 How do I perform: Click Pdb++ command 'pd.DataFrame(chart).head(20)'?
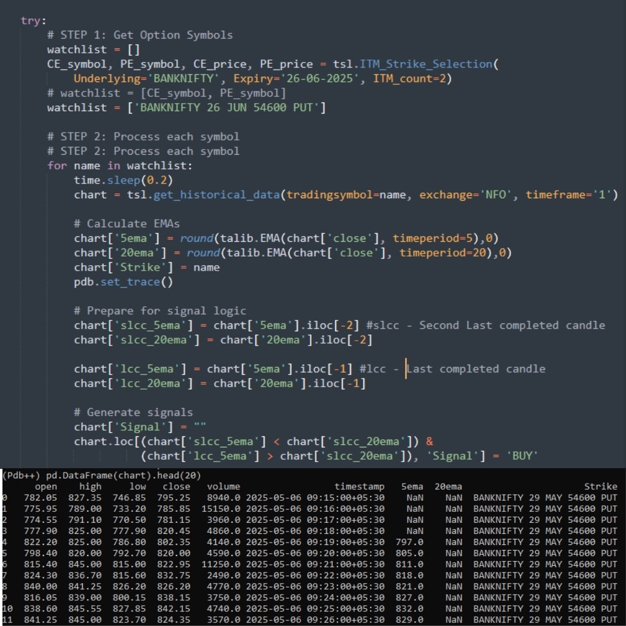tap(123, 476)
